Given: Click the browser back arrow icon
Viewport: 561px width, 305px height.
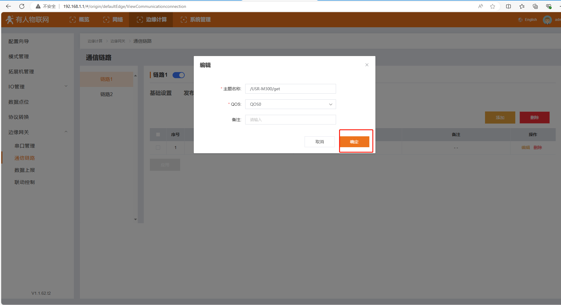Looking at the screenshot, I should [8, 6].
